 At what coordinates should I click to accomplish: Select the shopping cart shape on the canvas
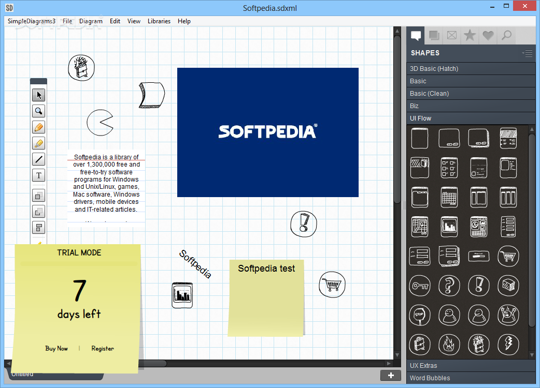(332, 285)
